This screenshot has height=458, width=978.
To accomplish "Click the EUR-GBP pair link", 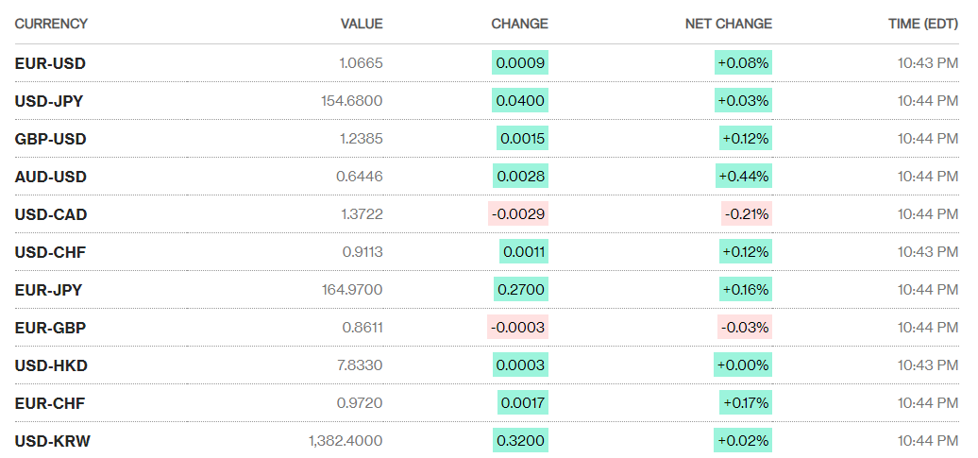I will 50,328.
